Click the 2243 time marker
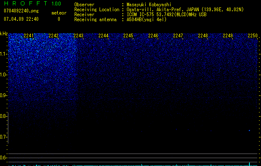 pyautogui.click(x=78, y=36)
